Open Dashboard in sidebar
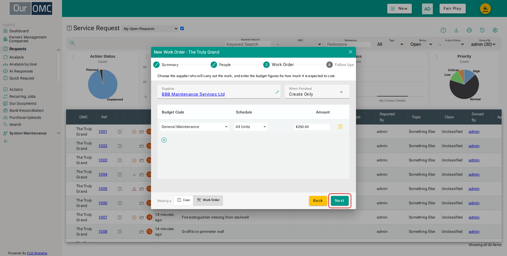The width and height of the screenshot is (507, 256). (19, 31)
